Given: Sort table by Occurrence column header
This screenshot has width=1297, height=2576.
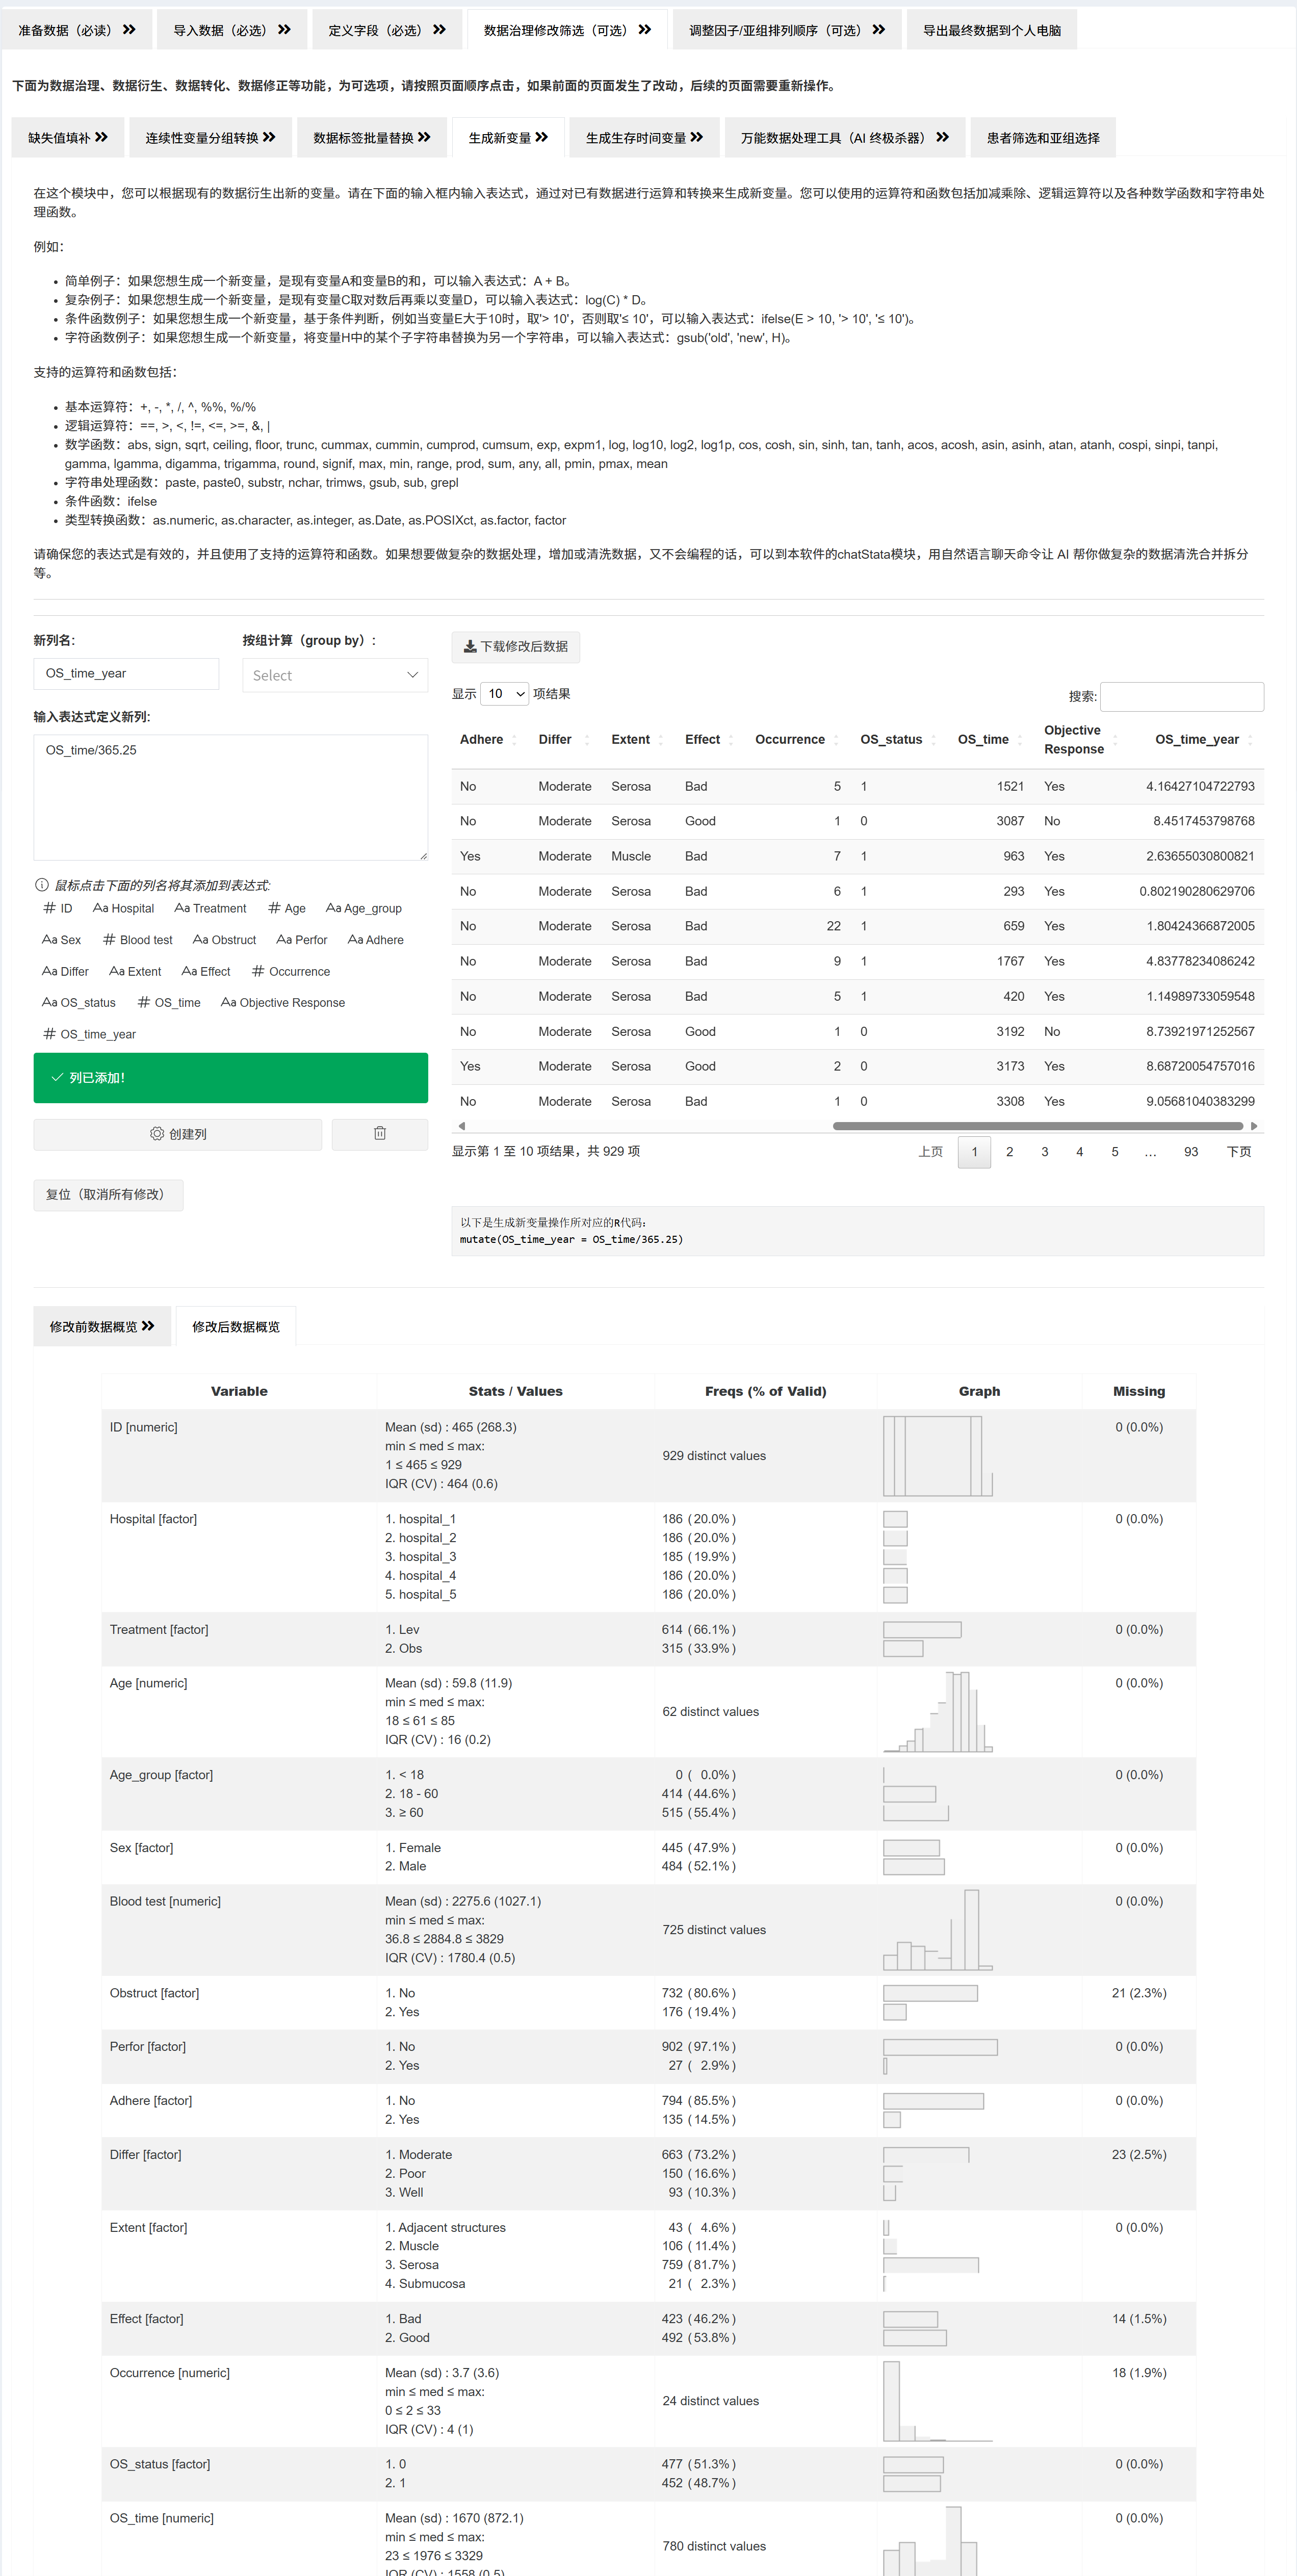Looking at the screenshot, I should (x=796, y=740).
